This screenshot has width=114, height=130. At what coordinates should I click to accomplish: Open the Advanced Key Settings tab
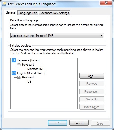coord(54,13)
